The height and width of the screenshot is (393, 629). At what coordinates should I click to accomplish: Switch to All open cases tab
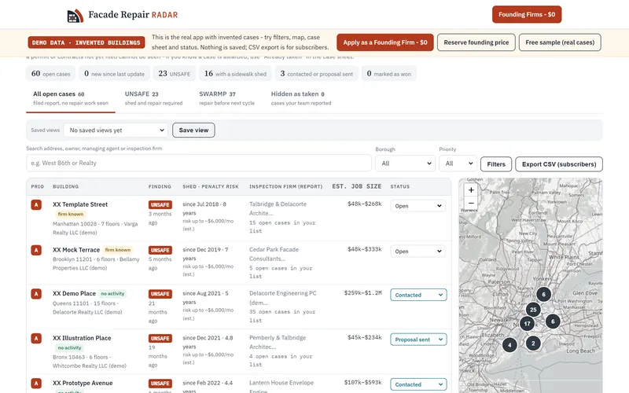[71, 98]
